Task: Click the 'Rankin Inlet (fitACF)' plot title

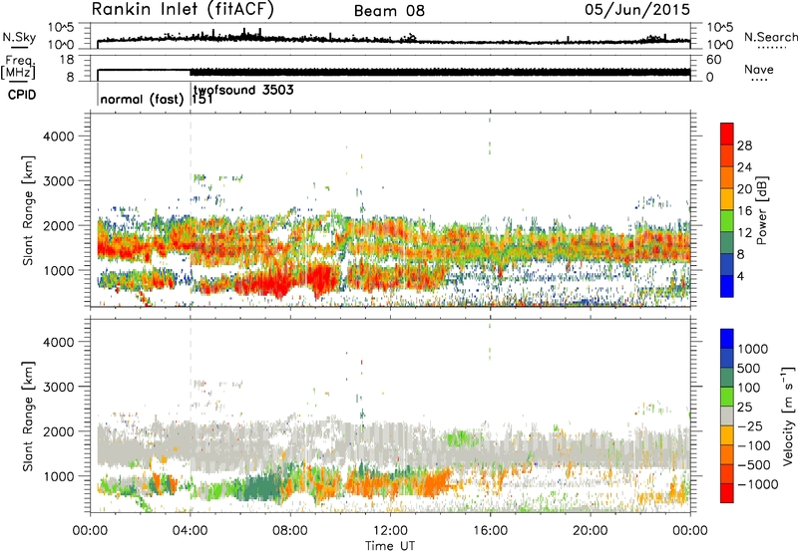Action: 183,10
